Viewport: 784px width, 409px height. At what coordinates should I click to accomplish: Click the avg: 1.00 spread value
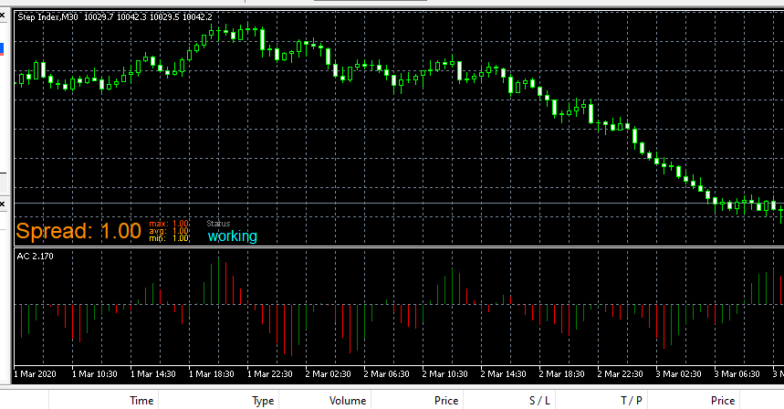coord(169,231)
